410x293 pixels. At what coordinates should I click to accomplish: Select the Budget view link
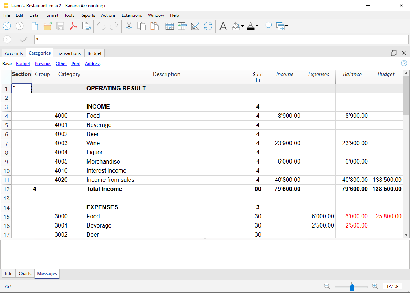[x=23, y=63]
